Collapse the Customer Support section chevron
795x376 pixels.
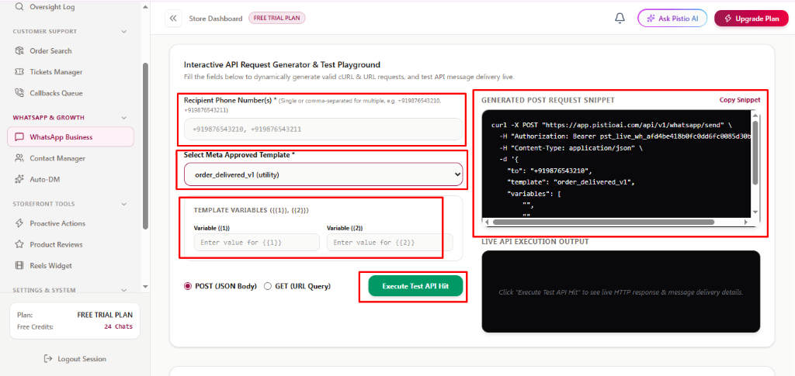124,31
